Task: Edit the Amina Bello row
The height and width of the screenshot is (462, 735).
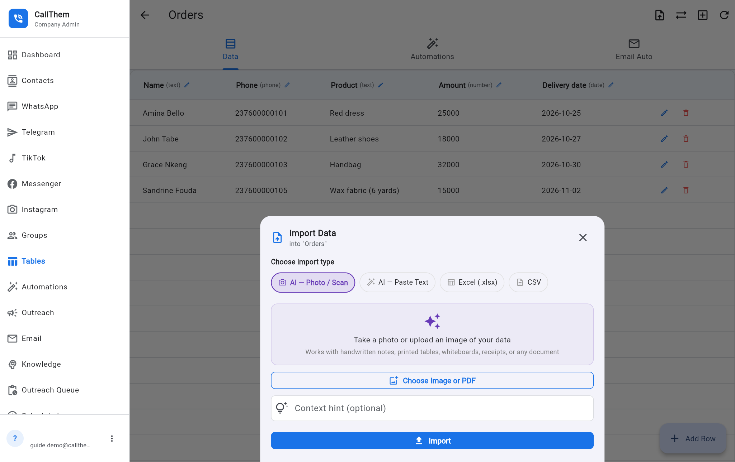Action: pyautogui.click(x=664, y=113)
